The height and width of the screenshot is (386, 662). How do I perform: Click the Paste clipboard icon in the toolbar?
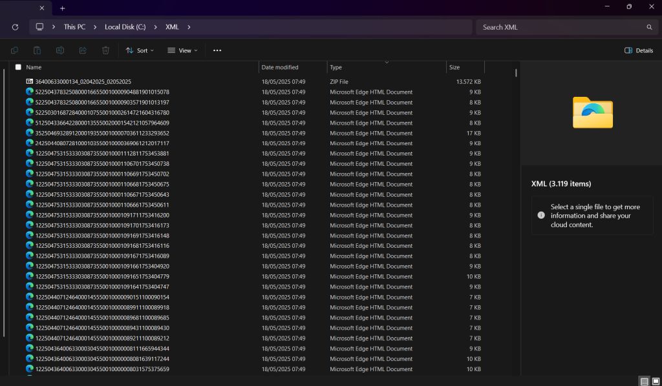[x=37, y=50]
